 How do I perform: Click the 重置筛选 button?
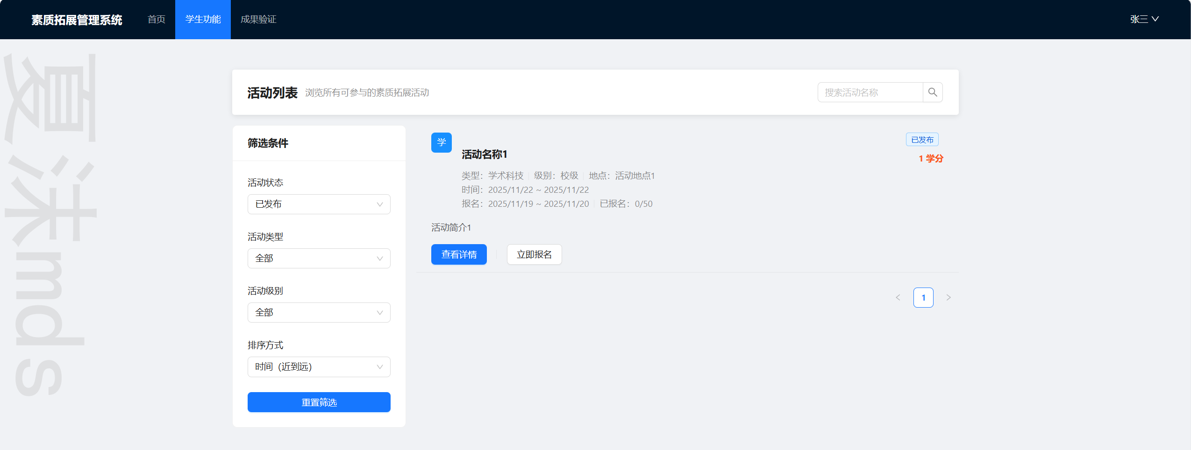tap(319, 402)
